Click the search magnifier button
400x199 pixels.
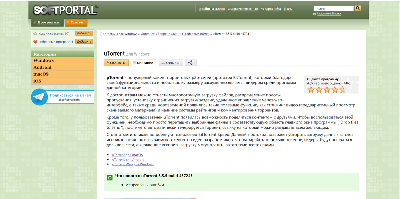(358, 8)
